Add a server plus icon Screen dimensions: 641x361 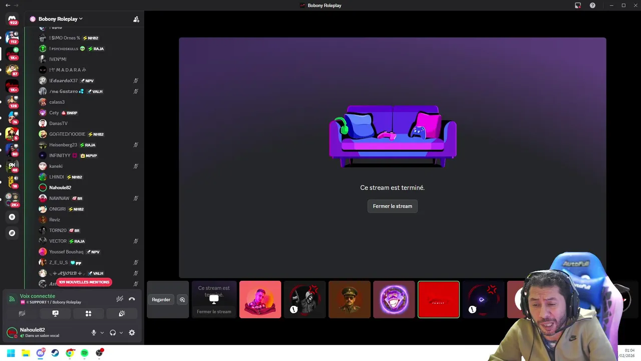[x=12, y=217]
